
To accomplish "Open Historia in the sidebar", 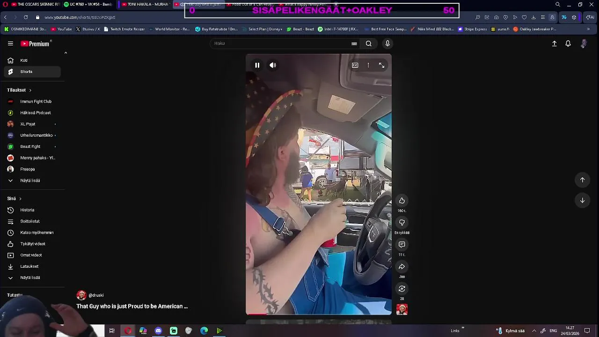I will 32,210.
